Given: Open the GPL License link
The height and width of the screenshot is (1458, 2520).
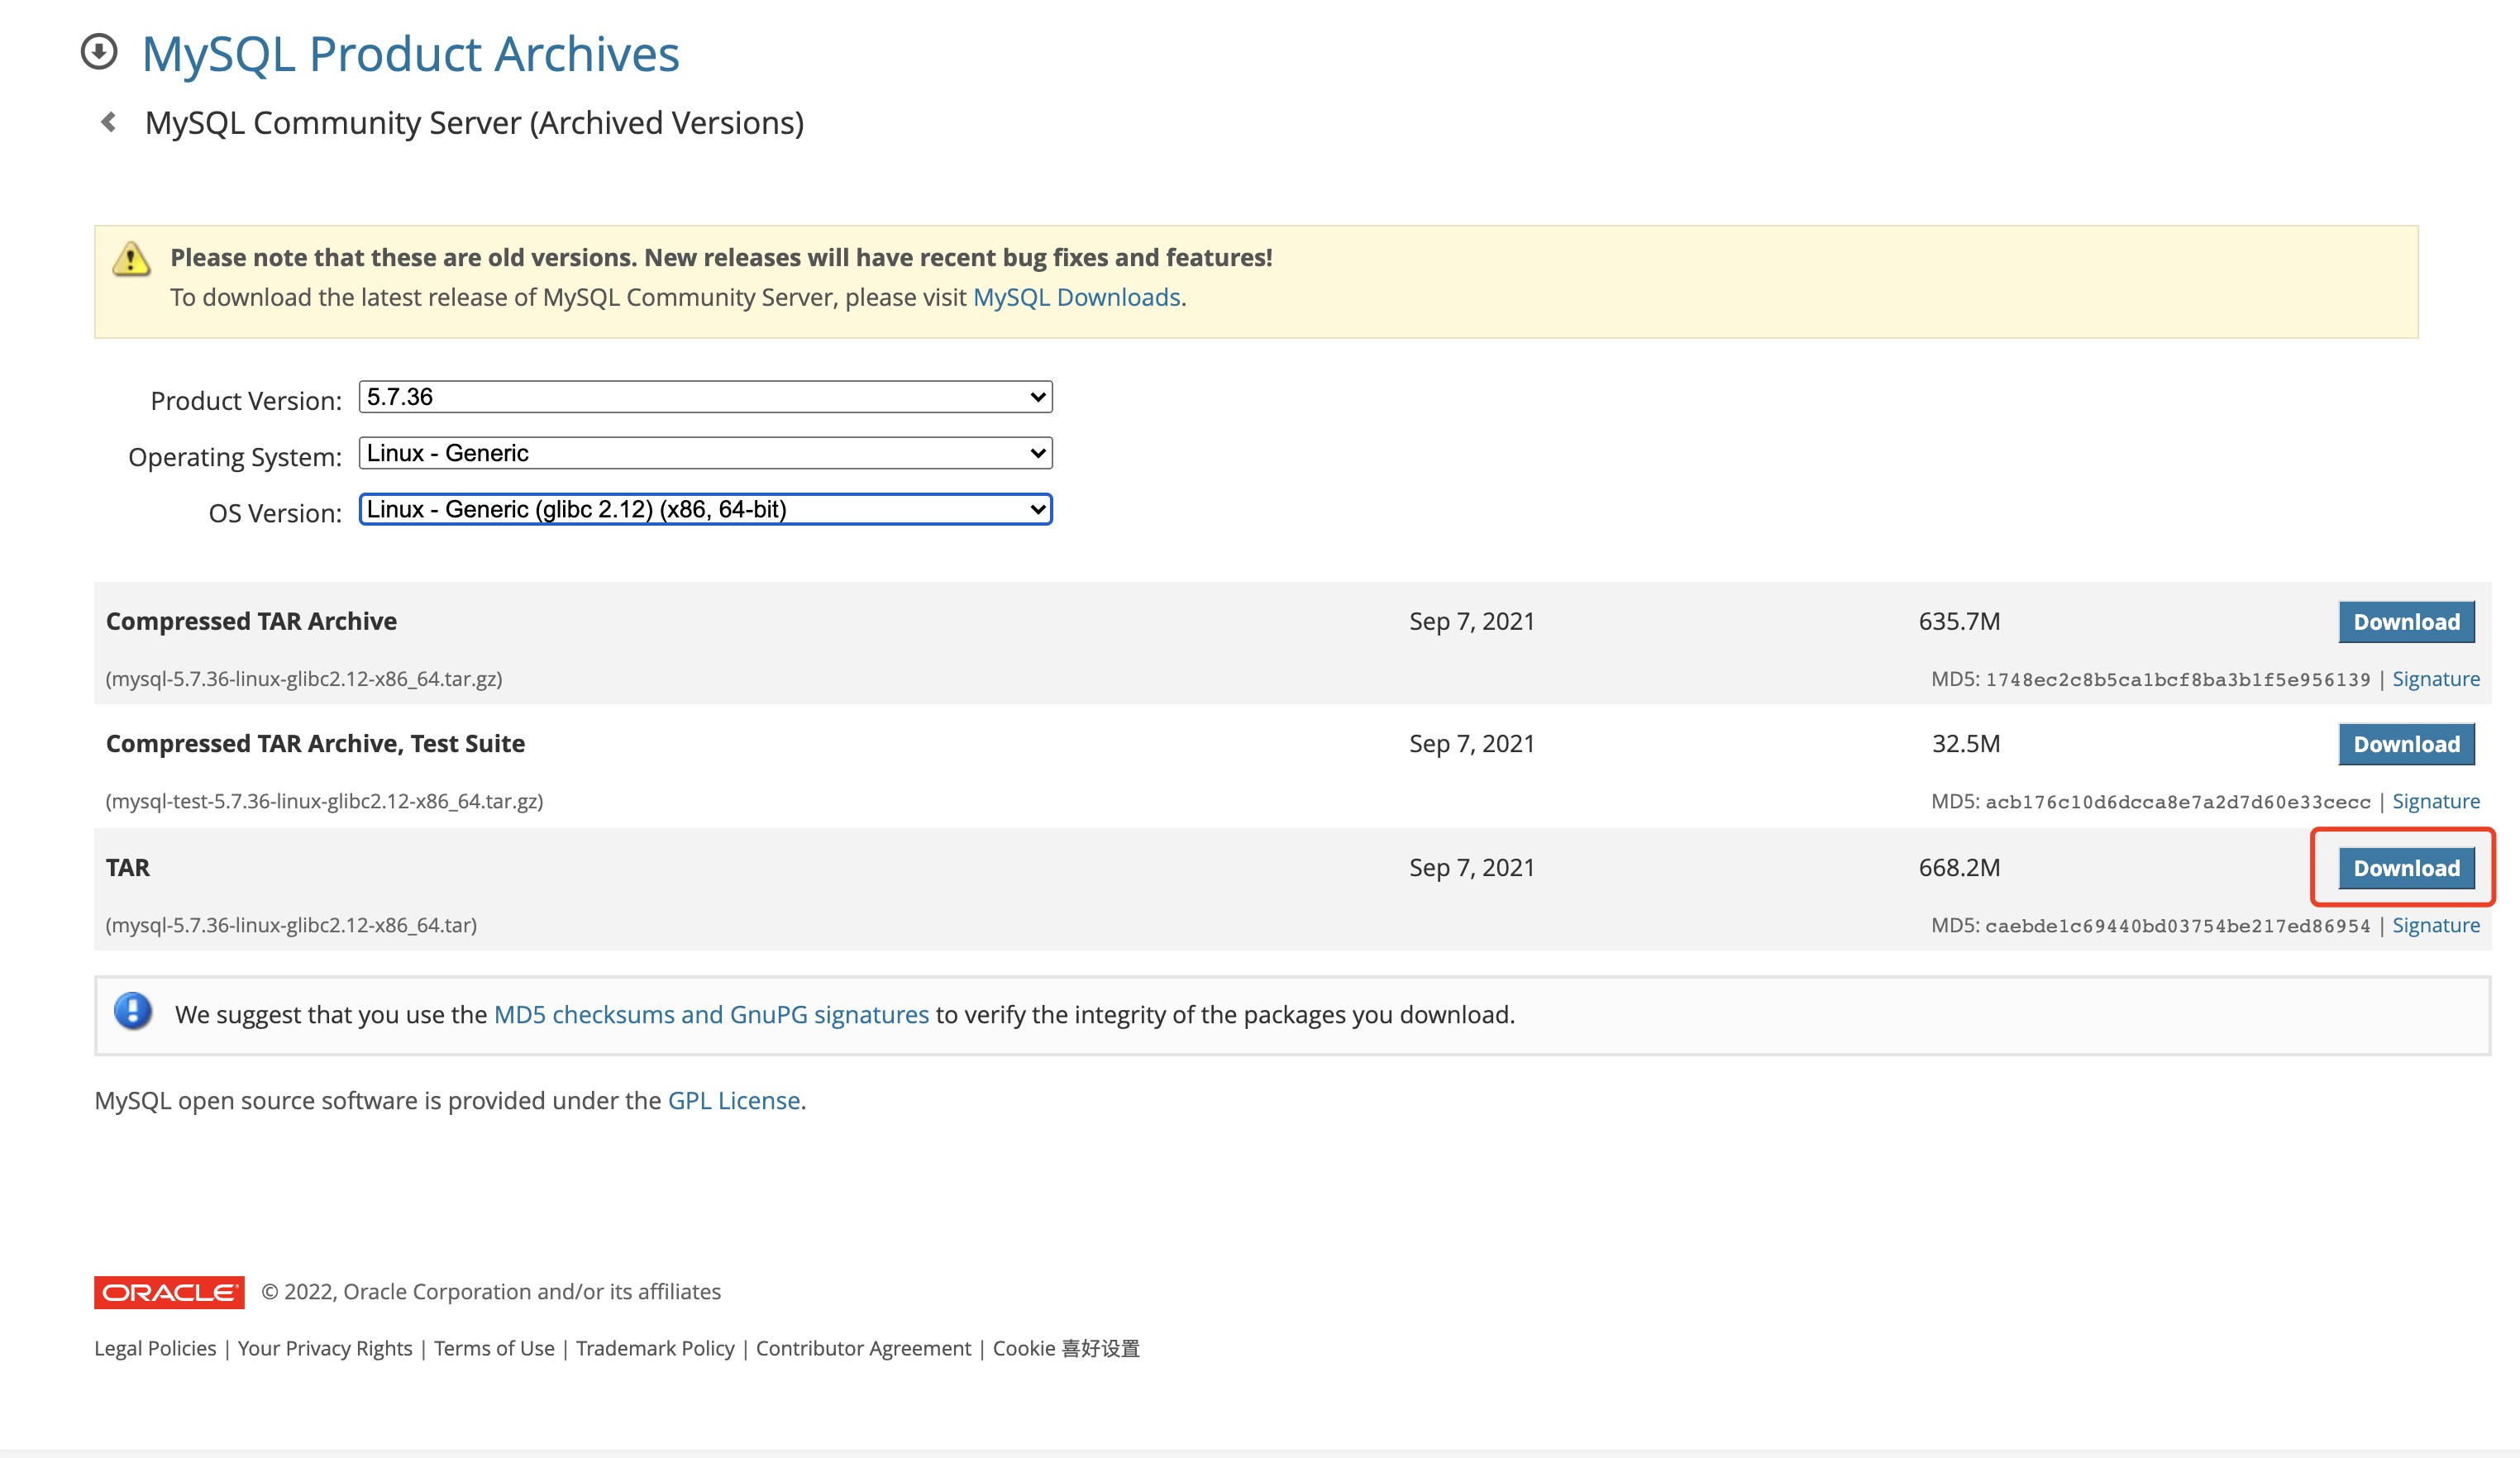Looking at the screenshot, I should click(x=733, y=1100).
